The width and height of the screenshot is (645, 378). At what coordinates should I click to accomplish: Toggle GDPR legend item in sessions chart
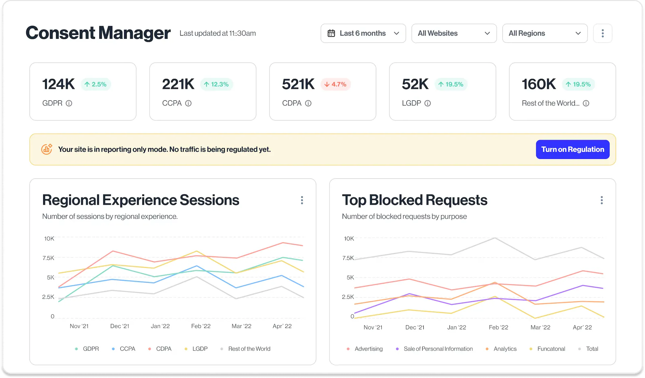pyautogui.click(x=87, y=349)
